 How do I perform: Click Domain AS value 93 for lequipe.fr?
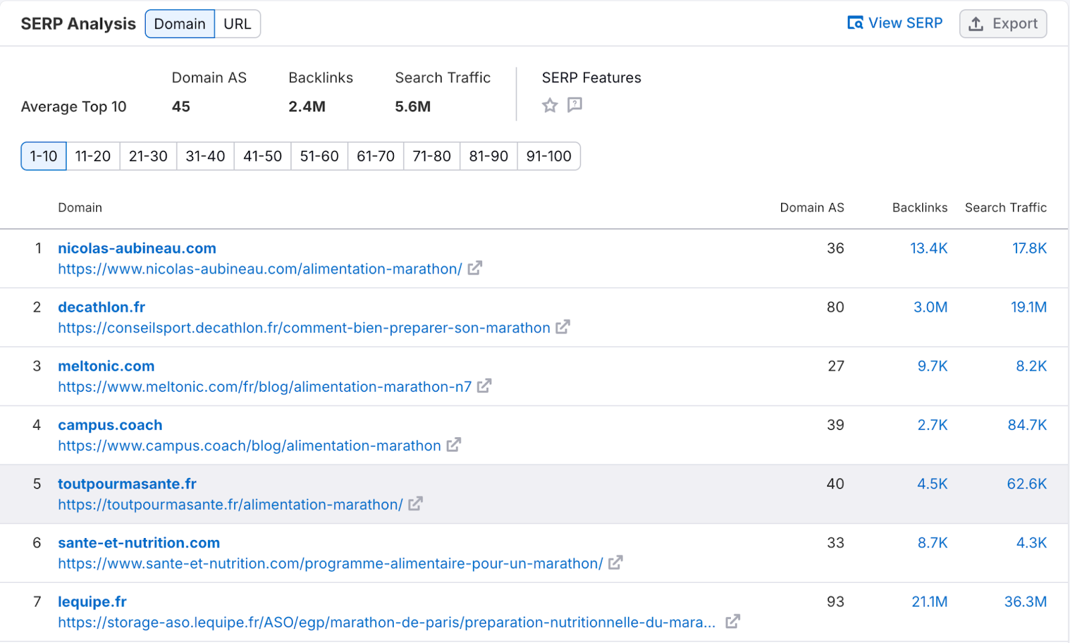click(835, 602)
